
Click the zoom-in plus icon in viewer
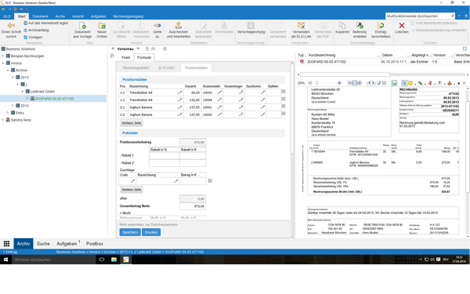point(339,83)
